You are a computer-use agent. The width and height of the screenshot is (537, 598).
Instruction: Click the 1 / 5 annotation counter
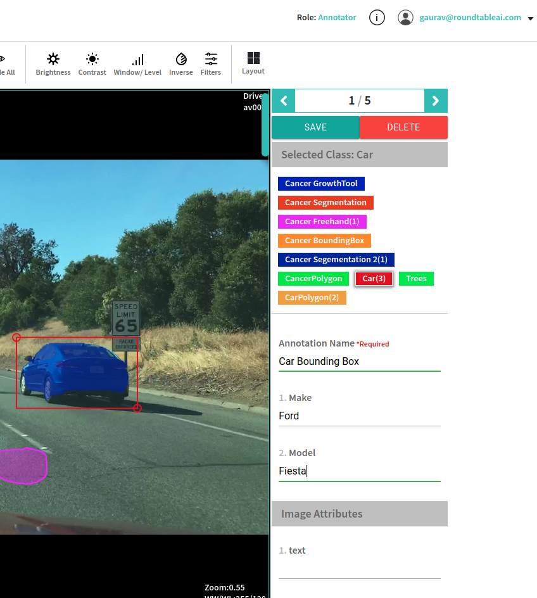360,101
